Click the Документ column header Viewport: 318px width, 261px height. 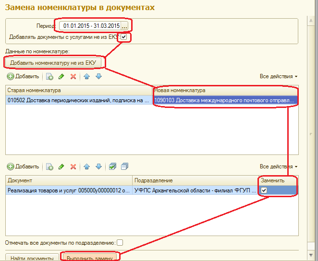[x=69, y=180]
